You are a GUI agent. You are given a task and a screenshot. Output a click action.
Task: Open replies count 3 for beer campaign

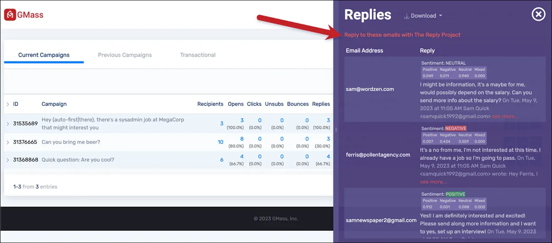pyautogui.click(x=328, y=139)
